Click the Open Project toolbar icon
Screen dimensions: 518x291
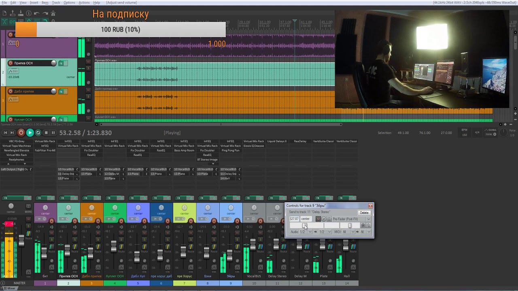click(x=13, y=13)
